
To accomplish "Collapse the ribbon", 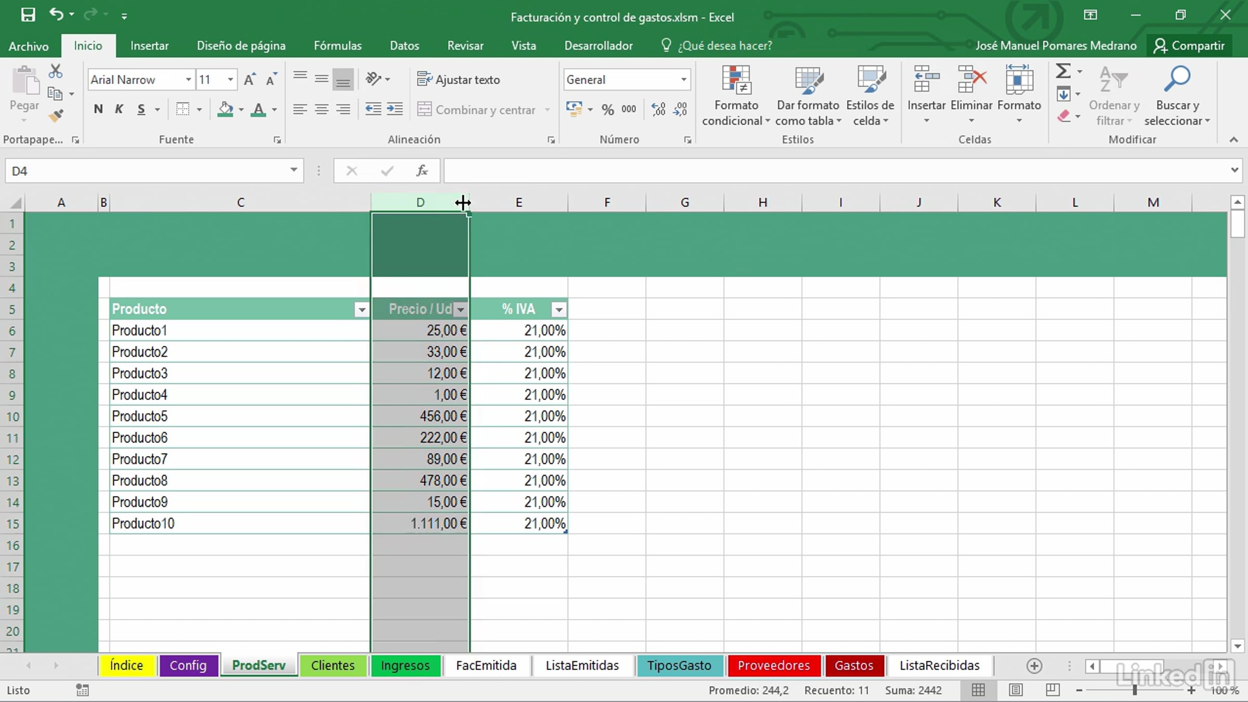I will click(1233, 139).
